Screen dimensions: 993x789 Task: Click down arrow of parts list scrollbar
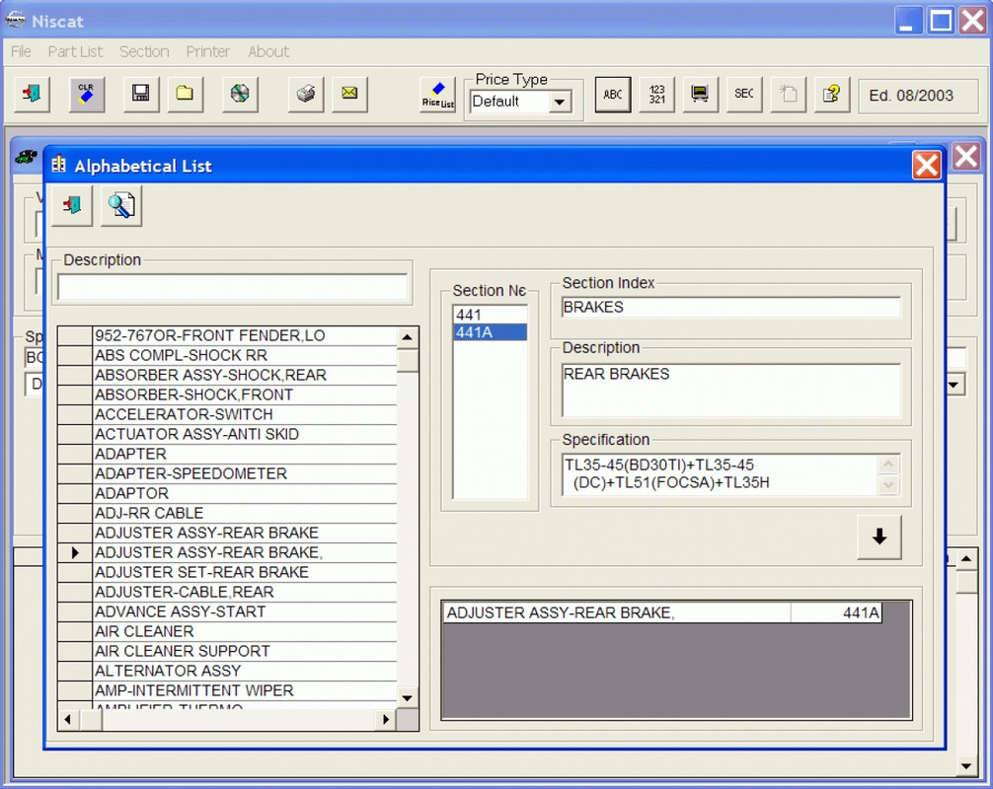[x=408, y=698]
